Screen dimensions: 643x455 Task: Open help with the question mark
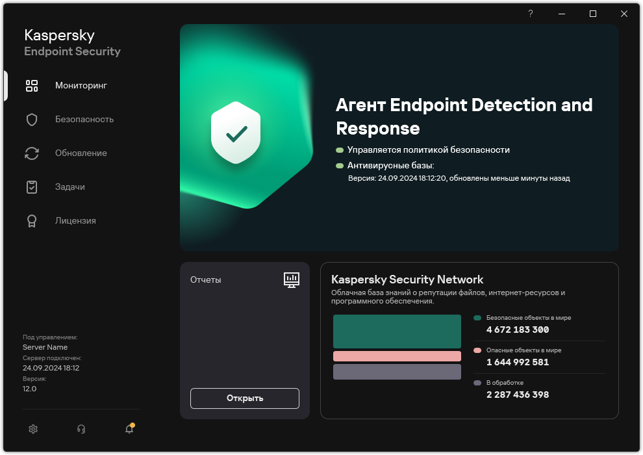point(531,14)
